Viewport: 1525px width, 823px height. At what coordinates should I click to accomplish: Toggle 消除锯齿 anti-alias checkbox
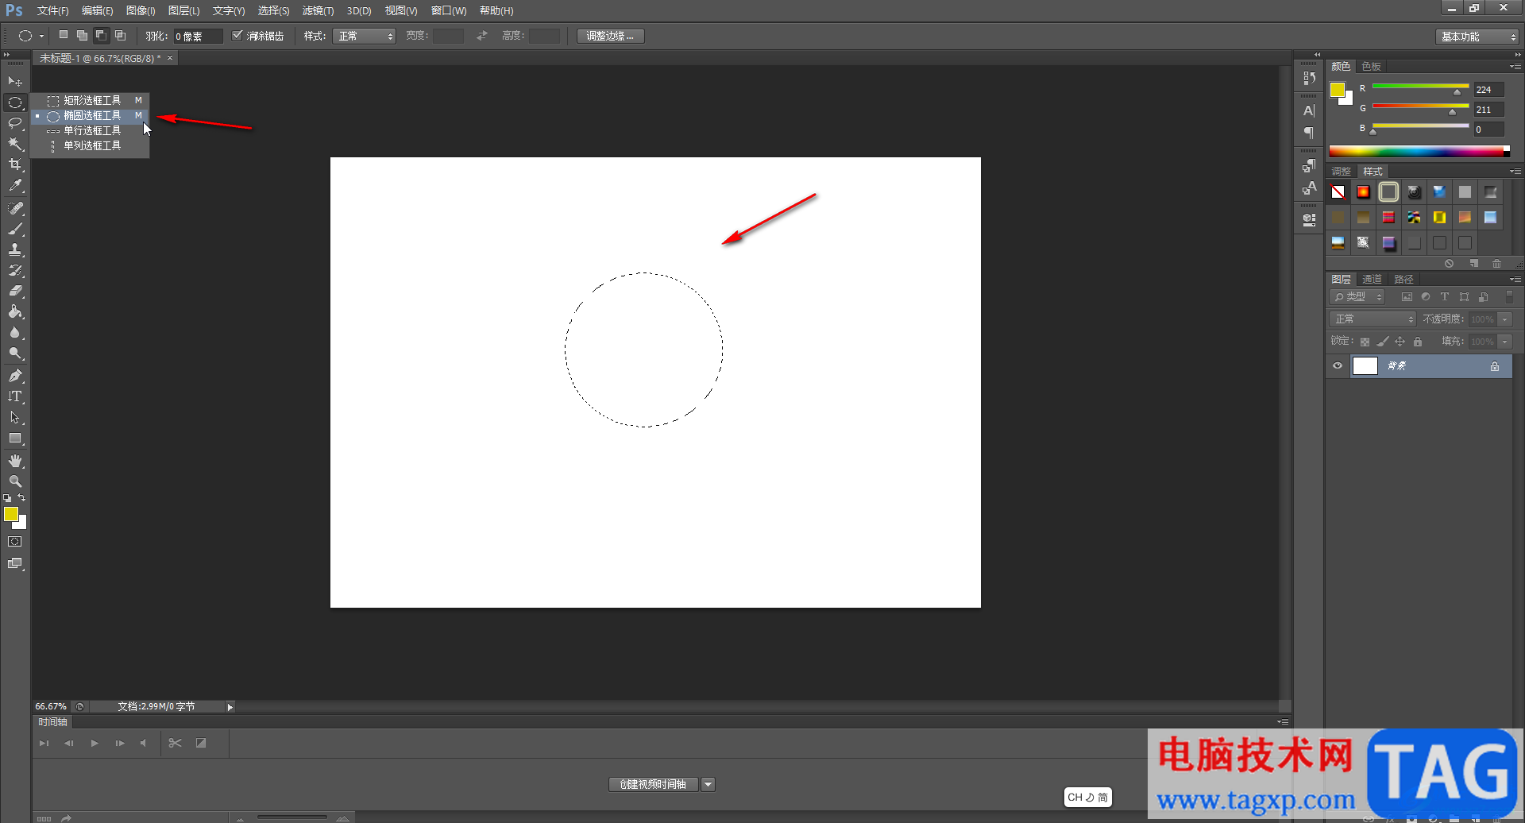(237, 36)
